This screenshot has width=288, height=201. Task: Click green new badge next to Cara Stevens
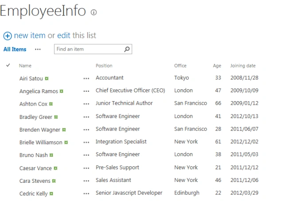tap(54, 181)
